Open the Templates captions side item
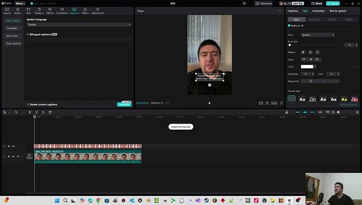This screenshot has height=205, width=362. click(13, 28)
